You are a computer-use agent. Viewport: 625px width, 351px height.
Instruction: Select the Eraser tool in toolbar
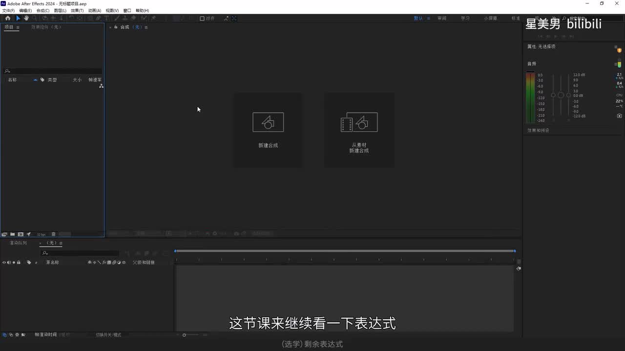(134, 18)
